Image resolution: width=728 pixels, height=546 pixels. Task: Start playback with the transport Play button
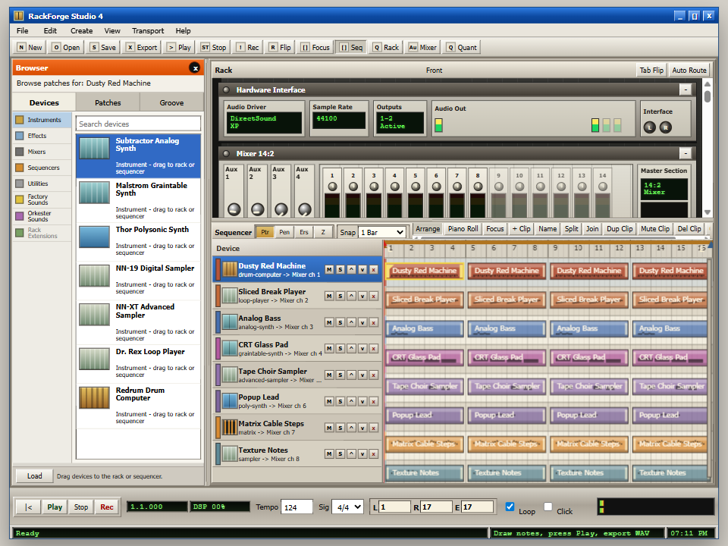(55, 507)
